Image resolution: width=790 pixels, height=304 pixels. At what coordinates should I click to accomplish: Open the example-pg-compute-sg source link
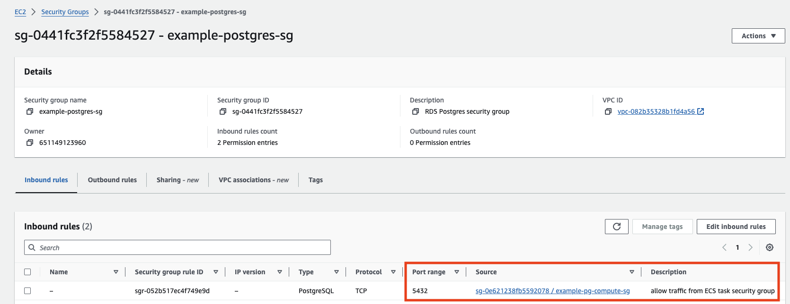tap(552, 291)
